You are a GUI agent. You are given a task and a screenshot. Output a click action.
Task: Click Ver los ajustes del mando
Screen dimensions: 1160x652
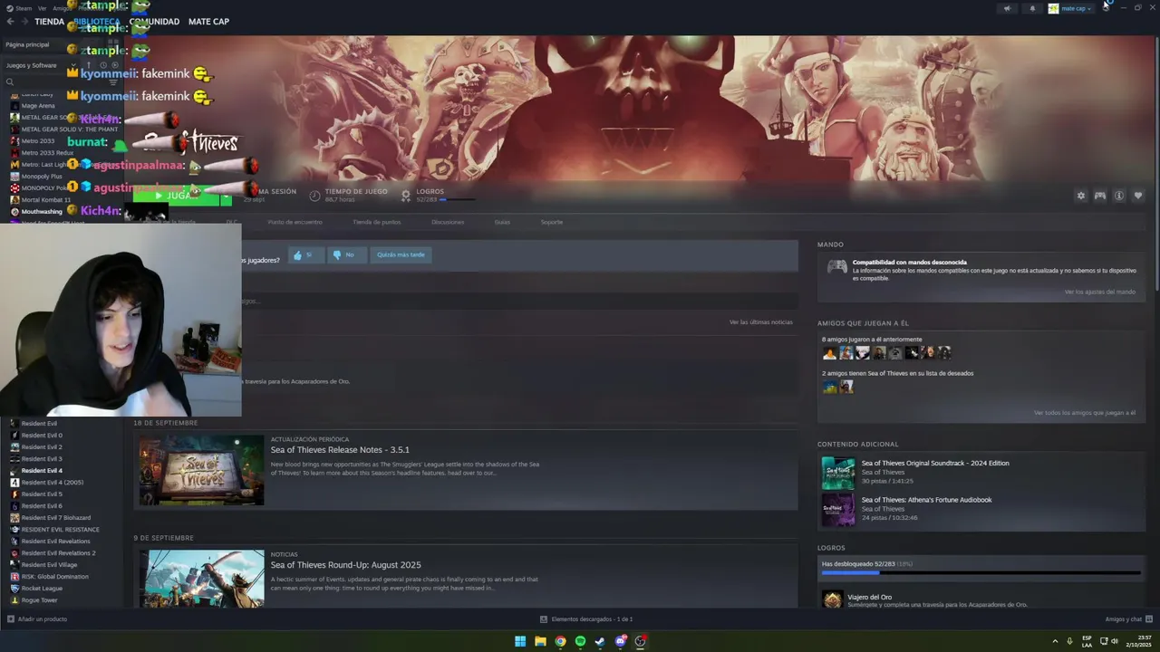point(1099,292)
